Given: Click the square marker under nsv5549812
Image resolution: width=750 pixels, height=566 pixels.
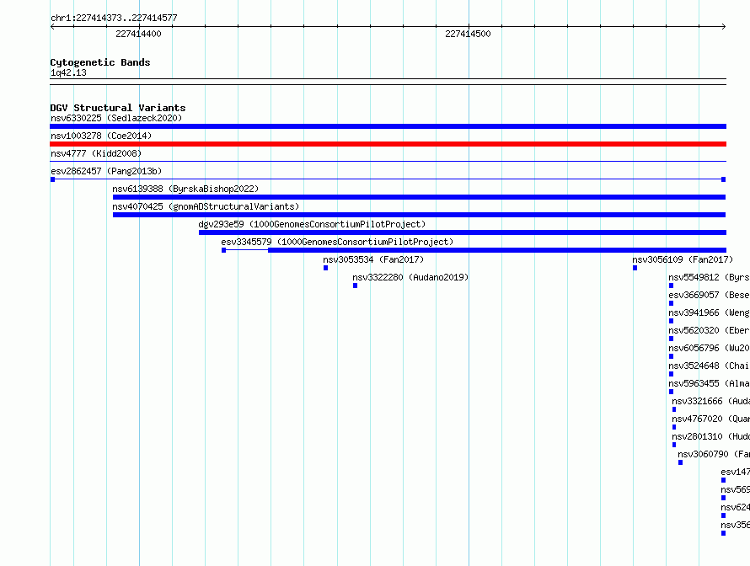Looking at the screenshot, I should (671, 286).
